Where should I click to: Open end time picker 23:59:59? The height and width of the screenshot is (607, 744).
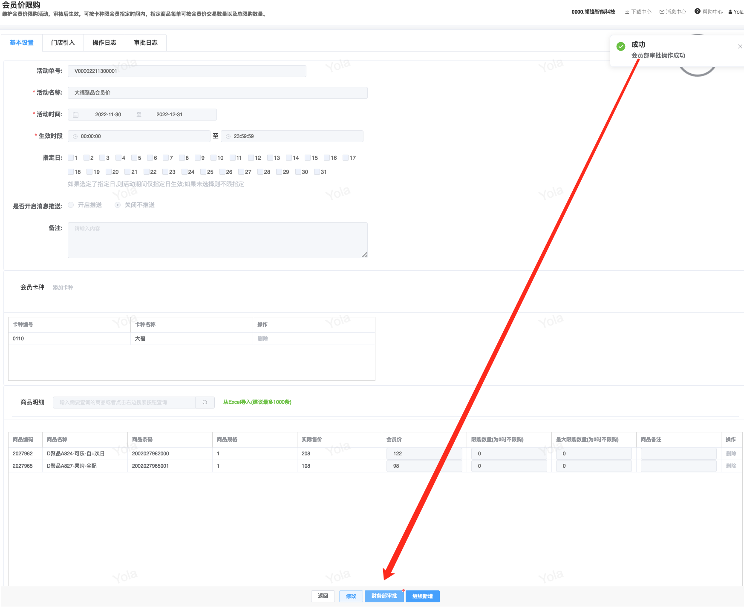click(292, 136)
